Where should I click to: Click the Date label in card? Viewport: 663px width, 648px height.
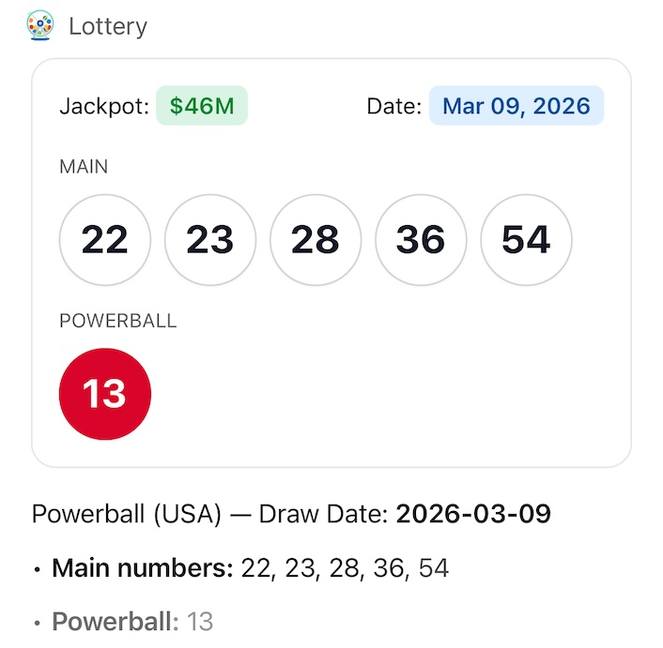tap(393, 106)
